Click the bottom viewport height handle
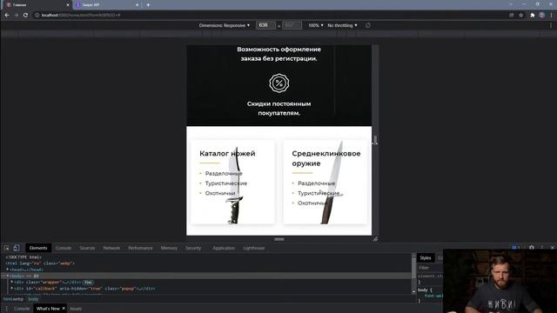The image size is (557, 313). pyautogui.click(x=278, y=239)
